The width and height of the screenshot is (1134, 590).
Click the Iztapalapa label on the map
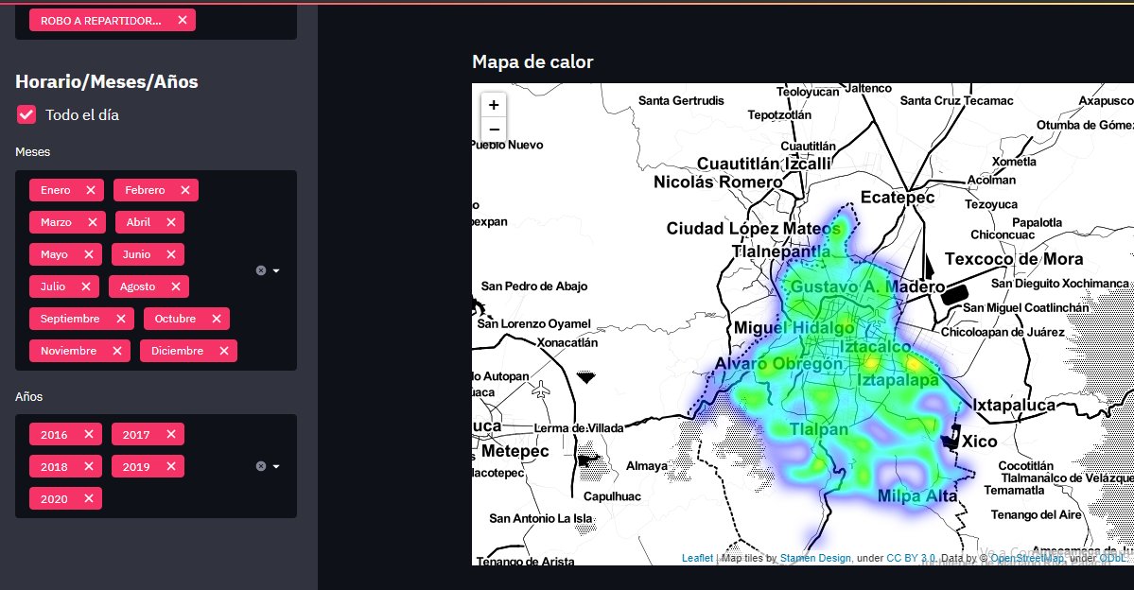898,379
